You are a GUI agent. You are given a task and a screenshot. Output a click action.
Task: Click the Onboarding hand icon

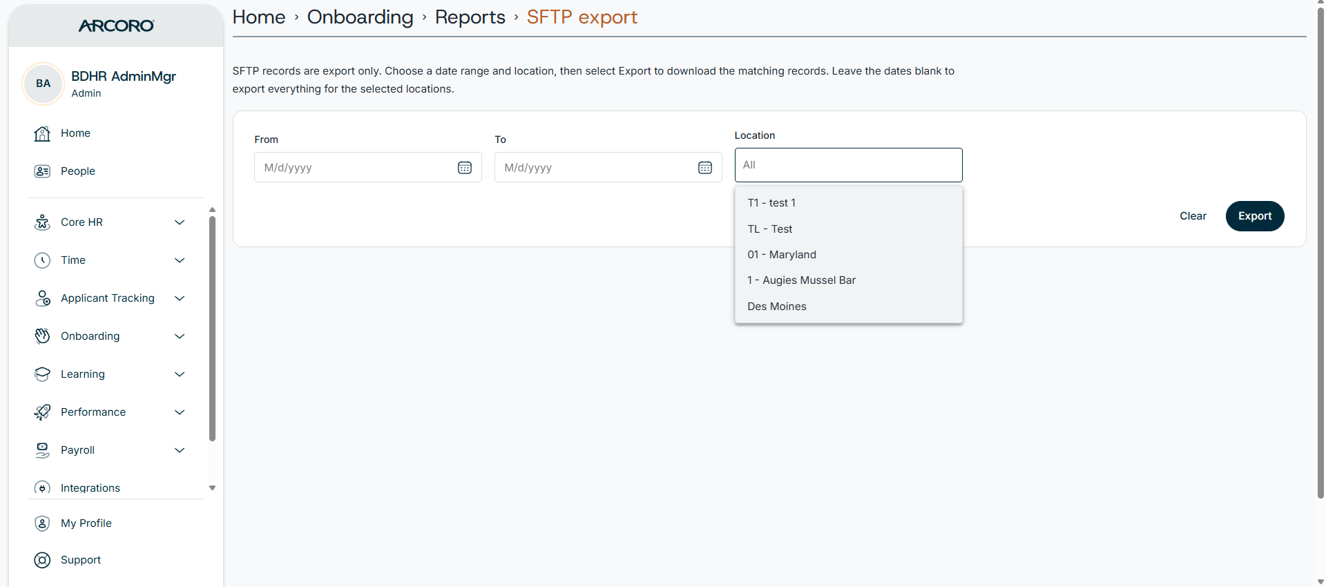[42, 336]
